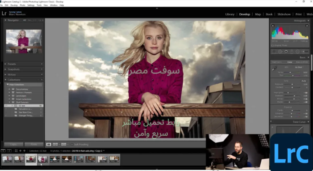Select the Adjustment Brush tool
Image resolution: width=313 pixels, height=171 pixels.
tap(305, 51)
